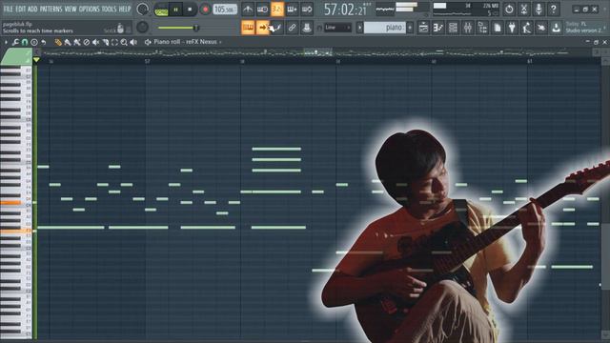610x343 pixels.
Task: Click the multilink stamp icon
Action: (x=307, y=28)
